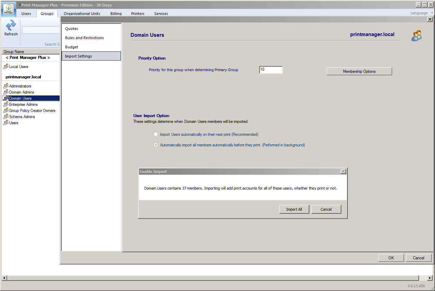Select the Enterprise Admins group icon
This screenshot has height=291, width=435.
coord(6,104)
